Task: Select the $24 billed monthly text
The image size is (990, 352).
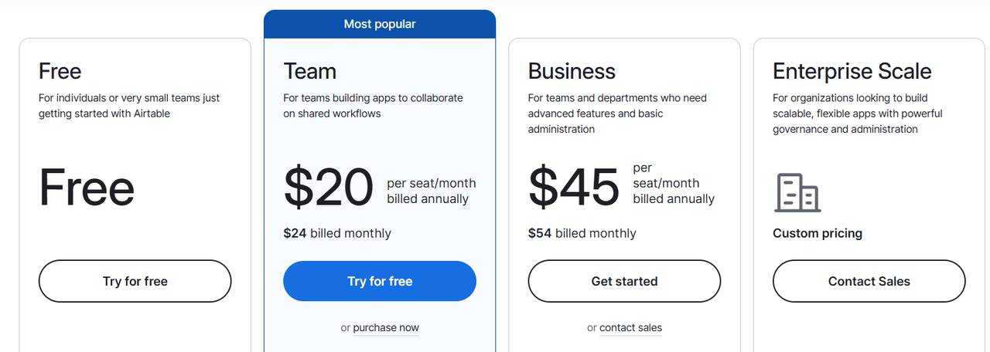Action: [x=337, y=233]
